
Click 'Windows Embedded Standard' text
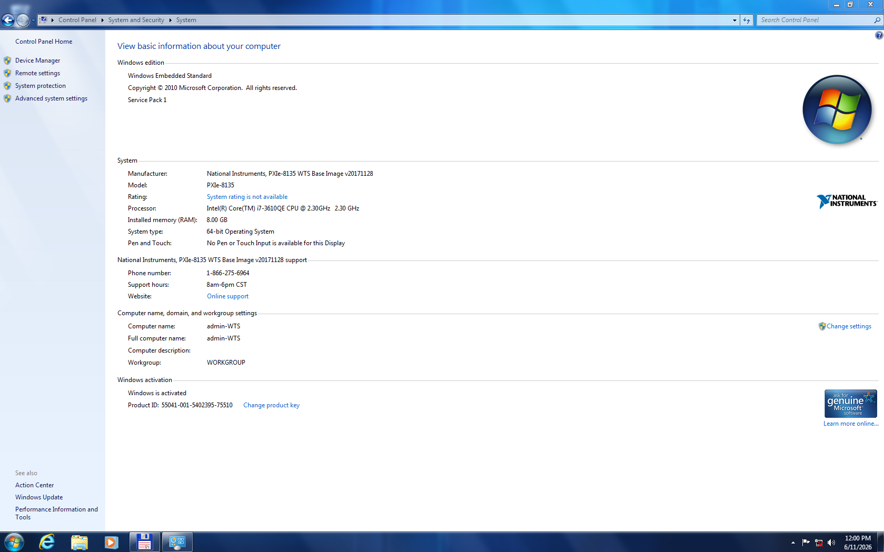pos(170,76)
